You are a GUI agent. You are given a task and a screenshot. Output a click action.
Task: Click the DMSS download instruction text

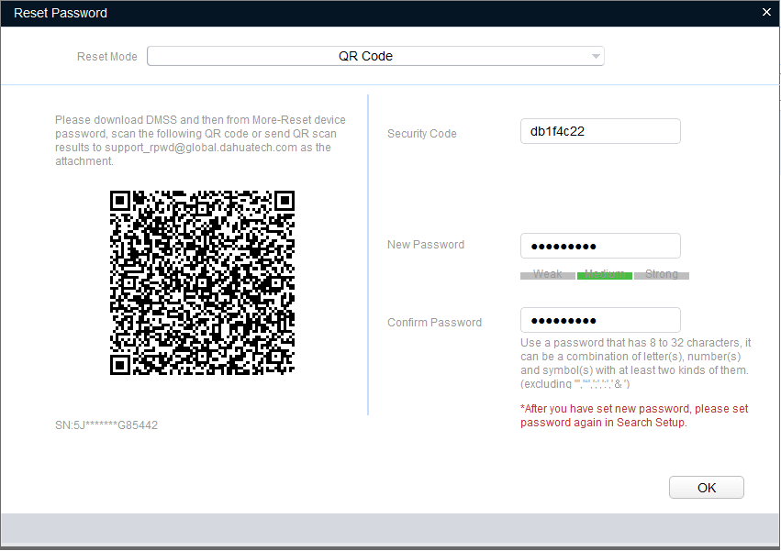point(200,140)
